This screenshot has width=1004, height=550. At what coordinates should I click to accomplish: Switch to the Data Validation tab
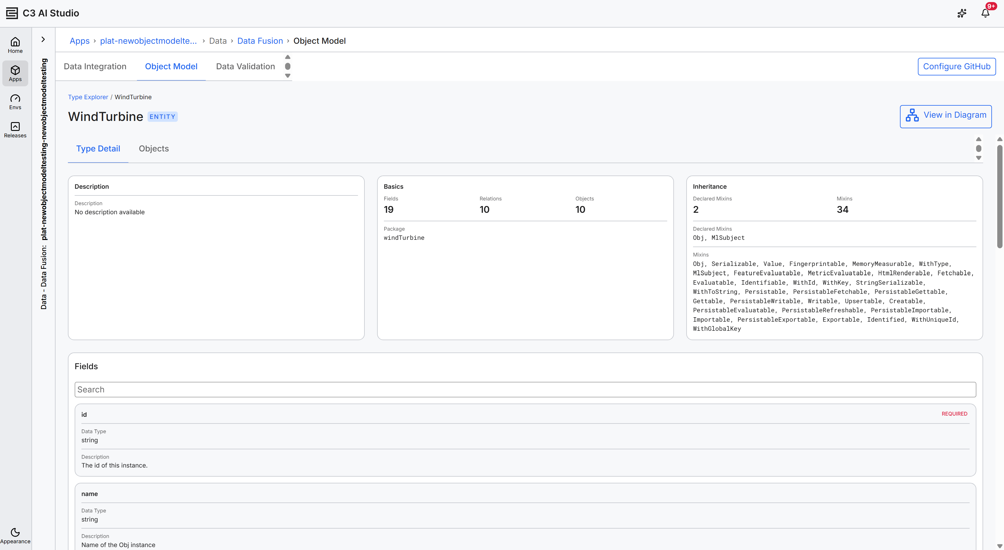point(245,67)
